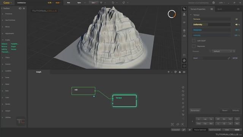
Task: Click the grid icon in viewport sidebar
Action: [x=184, y=66]
